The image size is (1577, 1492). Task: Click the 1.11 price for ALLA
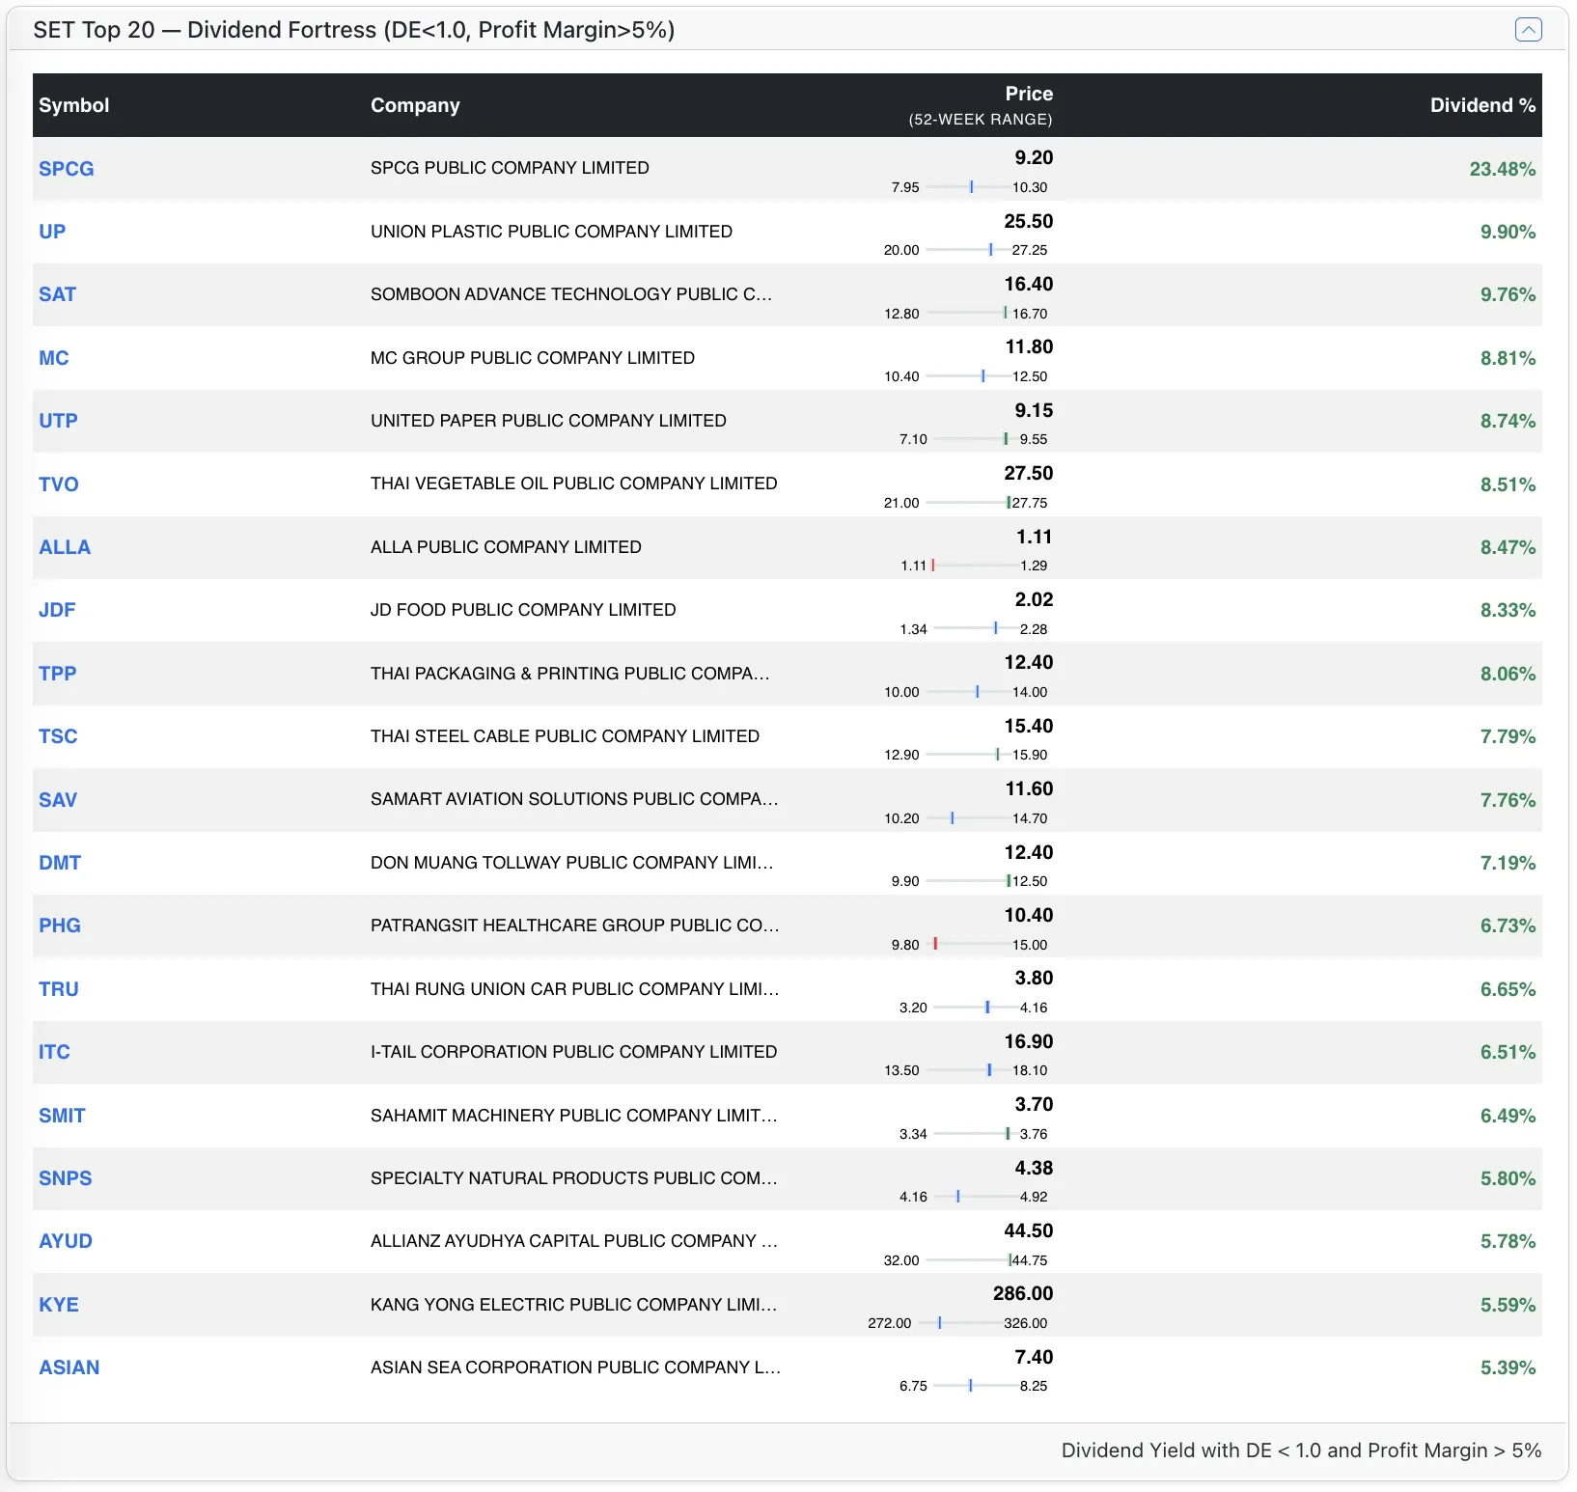coord(1034,537)
